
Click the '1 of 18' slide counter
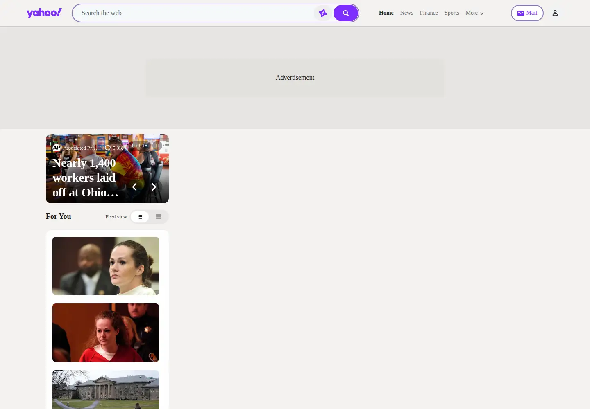139,146
